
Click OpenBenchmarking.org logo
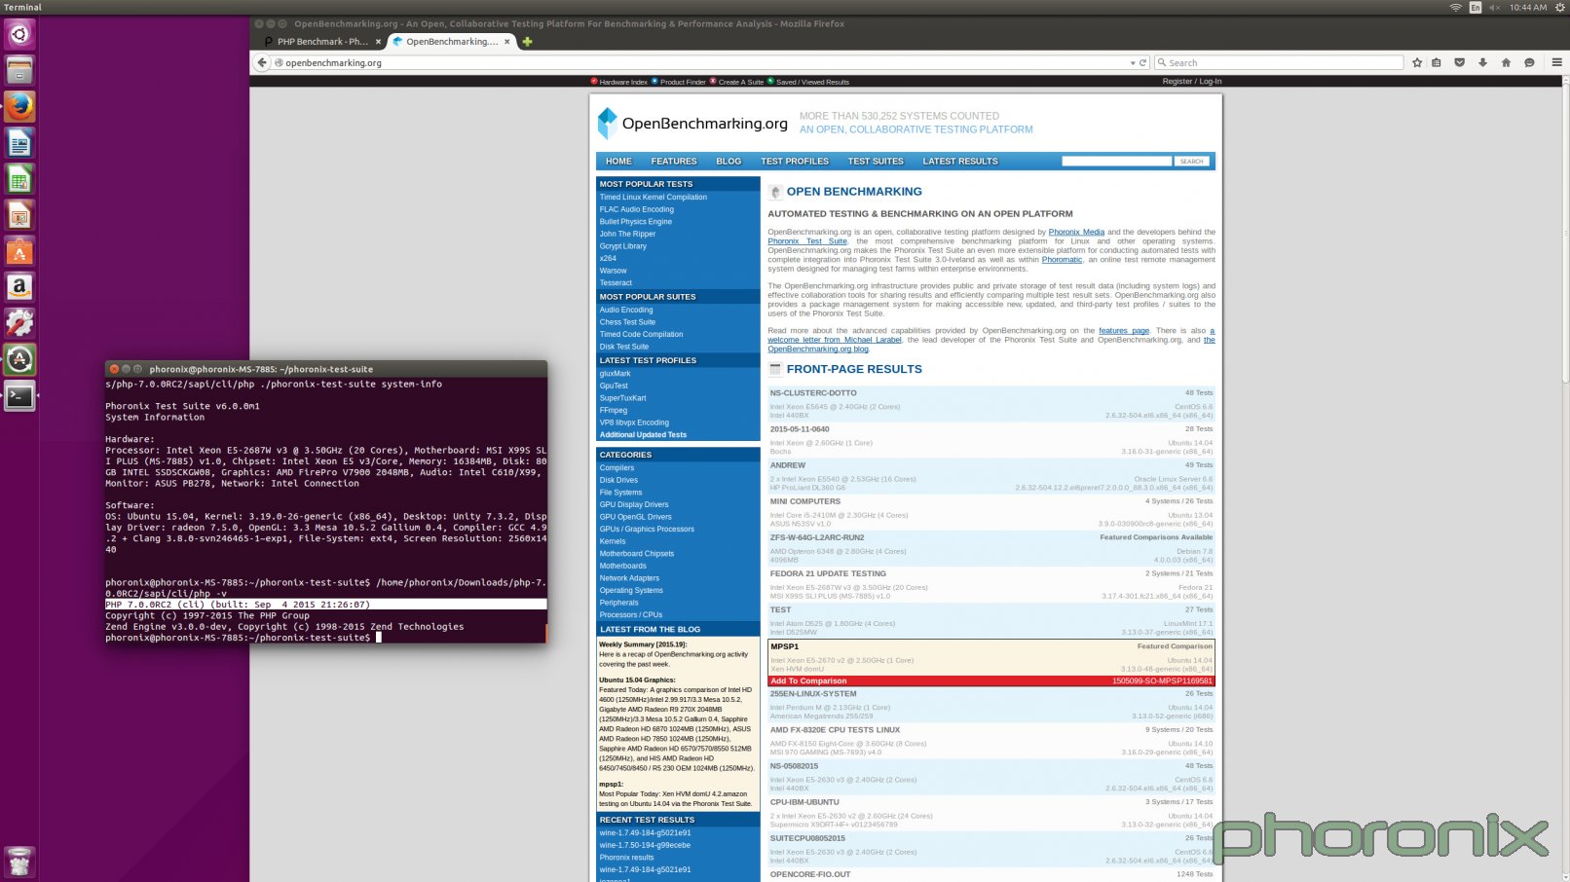pyautogui.click(x=692, y=124)
